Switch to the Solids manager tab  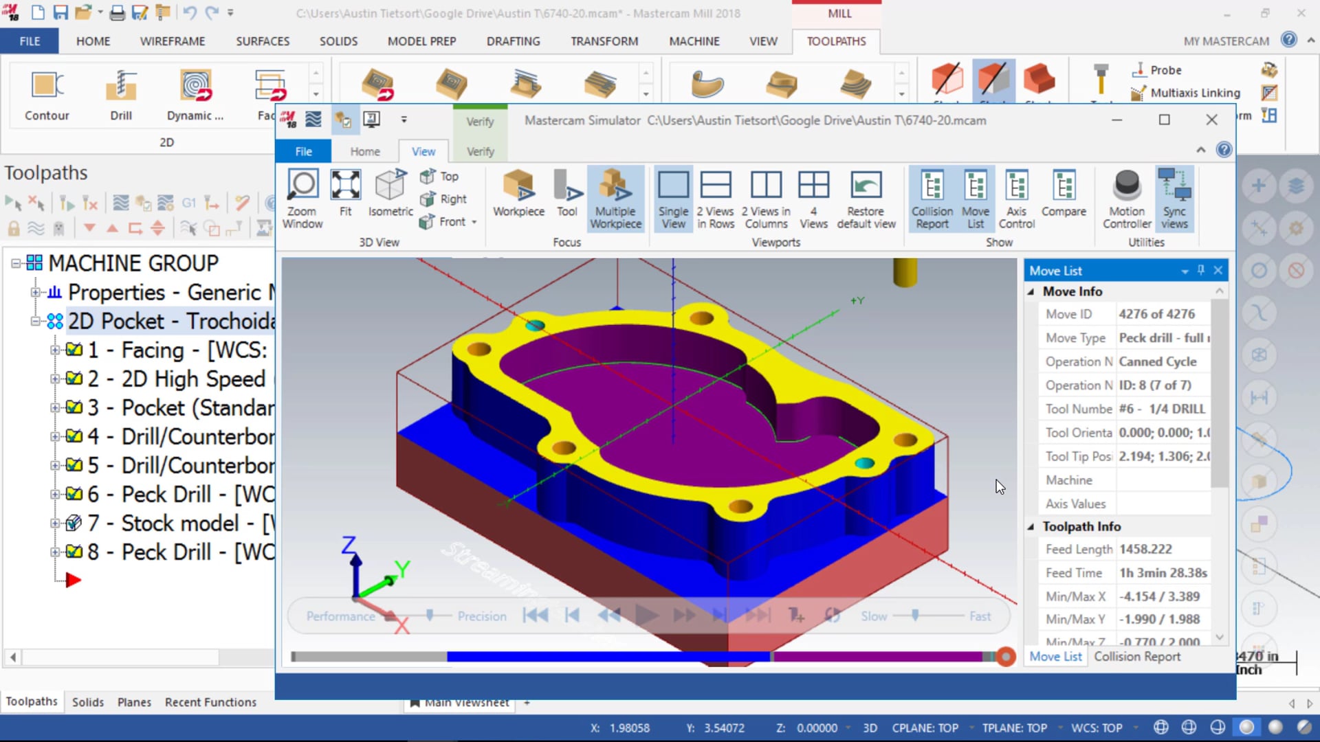click(88, 701)
